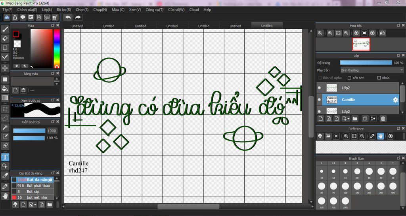Open Bút đa năng brush settings gear

point(51,180)
